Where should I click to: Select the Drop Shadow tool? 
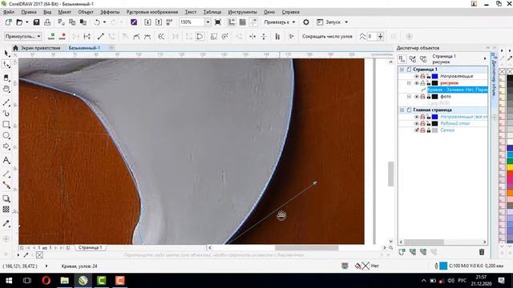[x=6, y=198]
